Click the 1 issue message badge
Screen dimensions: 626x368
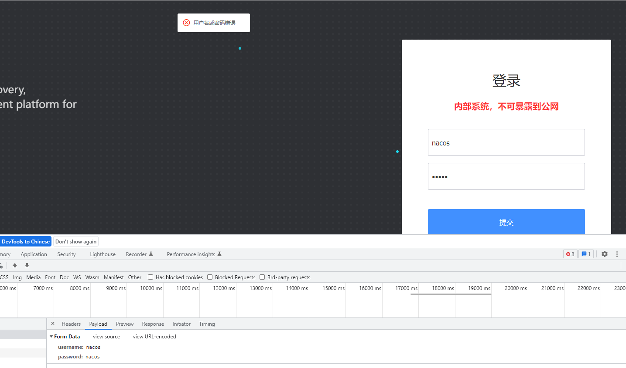tap(586, 254)
